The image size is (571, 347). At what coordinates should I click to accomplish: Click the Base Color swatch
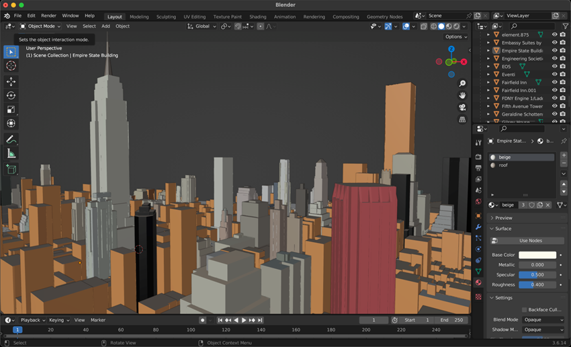(x=537, y=255)
